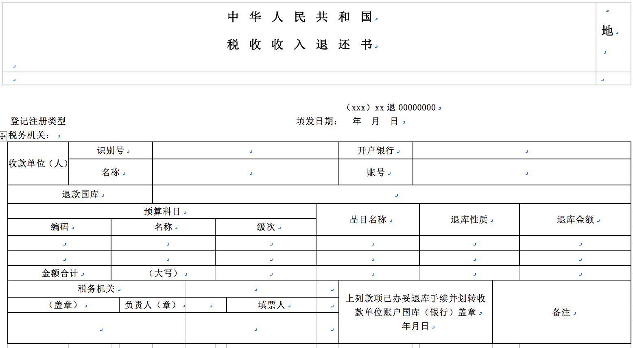Click the 账号 cell

pyautogui.click(x=376, y=172)
